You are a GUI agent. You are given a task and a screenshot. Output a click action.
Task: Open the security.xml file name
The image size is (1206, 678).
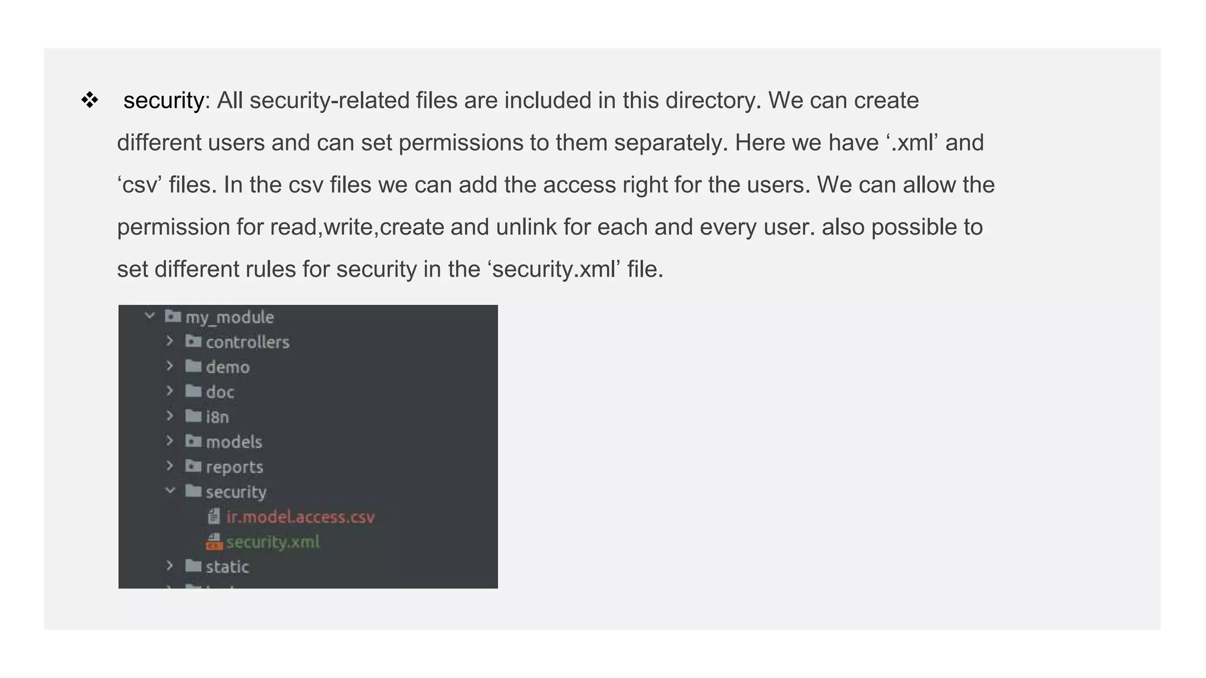[x=273, y=541]
